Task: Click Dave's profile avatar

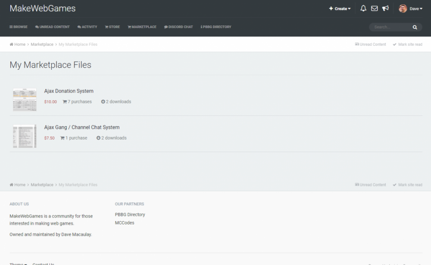Action: pos(403,9)
